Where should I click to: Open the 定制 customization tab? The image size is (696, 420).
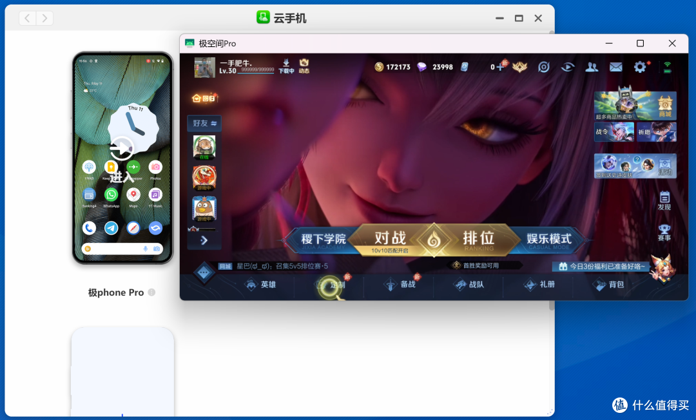tap(332, 285)
